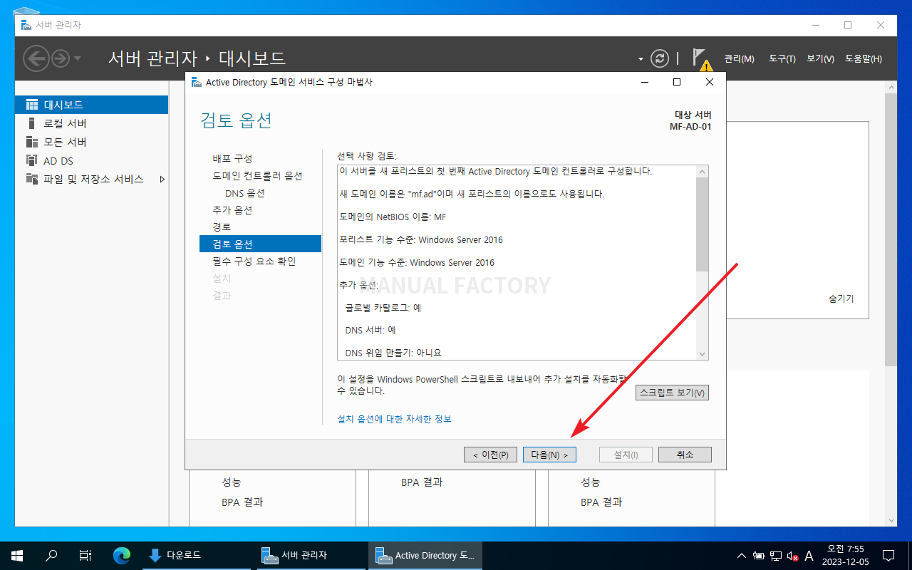Click Server Manager main scrollbar down arrow

pos(891,521)
